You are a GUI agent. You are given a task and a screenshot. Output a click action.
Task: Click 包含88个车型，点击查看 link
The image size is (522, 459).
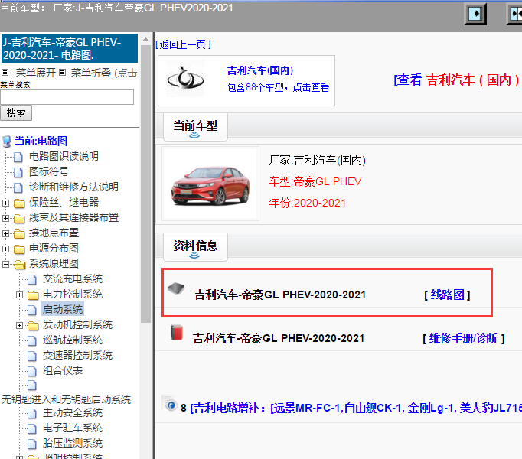(x=278, y=87)
